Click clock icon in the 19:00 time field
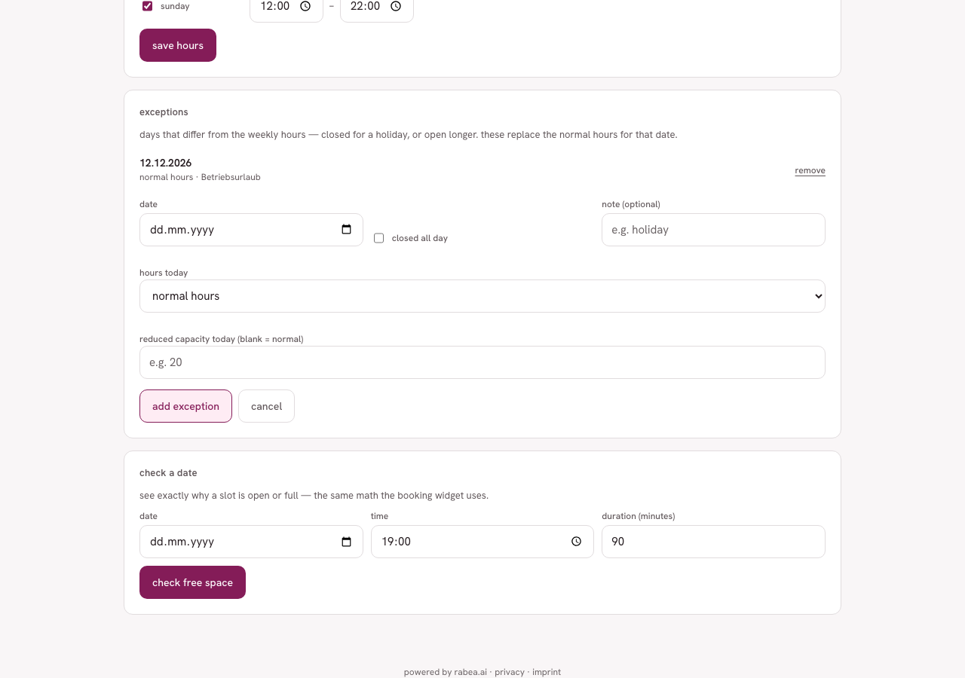Image resolution: width=965 pixels, height=678 pixels. 577,542
